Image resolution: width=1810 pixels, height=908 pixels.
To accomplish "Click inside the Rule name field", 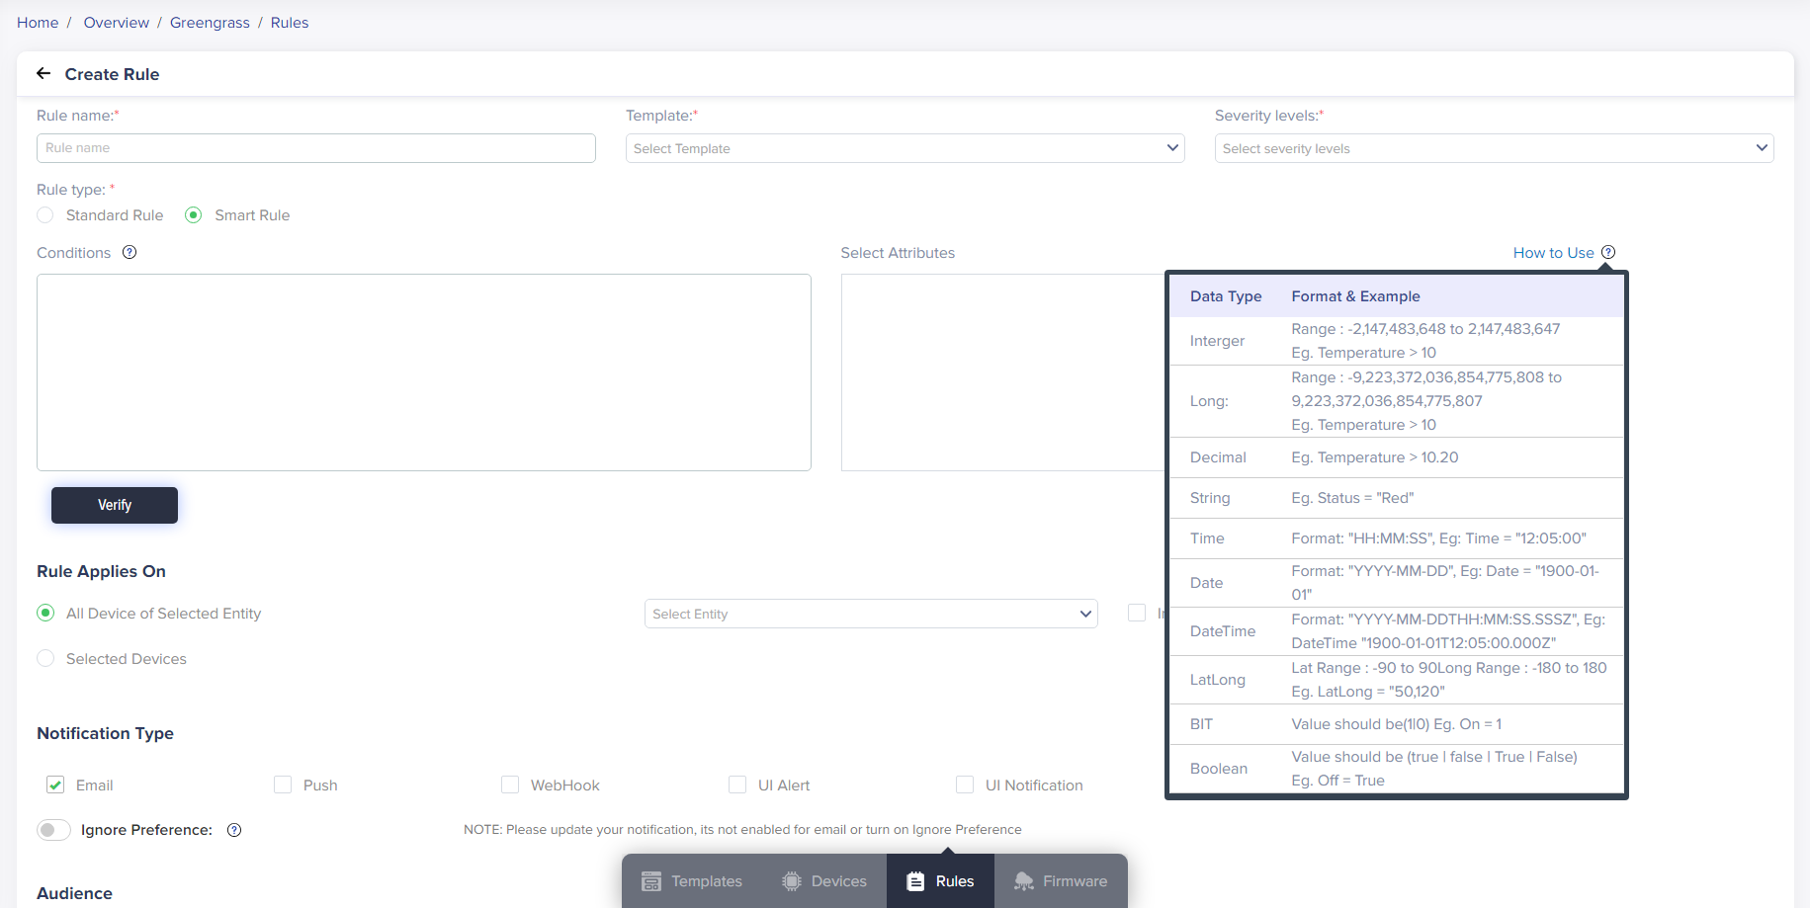I will pyautogui.click(x=314, y=147).
